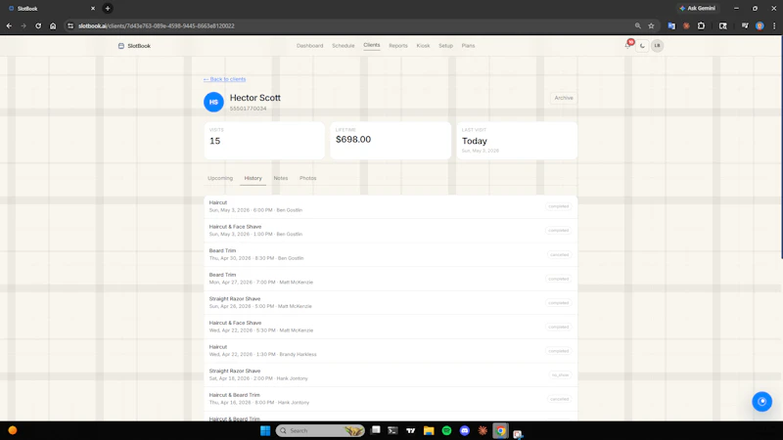The height and width of the screenshot is (440, 783).
Task: Click the Ask Gemini button
Action: click(698, 9)
